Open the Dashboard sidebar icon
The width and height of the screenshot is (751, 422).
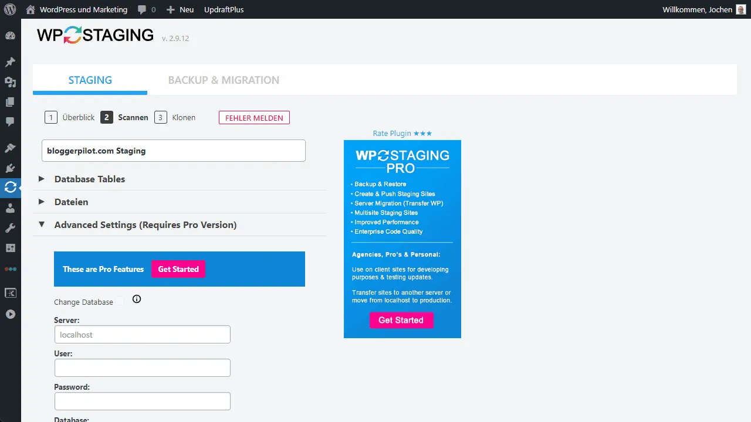[x=10, y=36]
